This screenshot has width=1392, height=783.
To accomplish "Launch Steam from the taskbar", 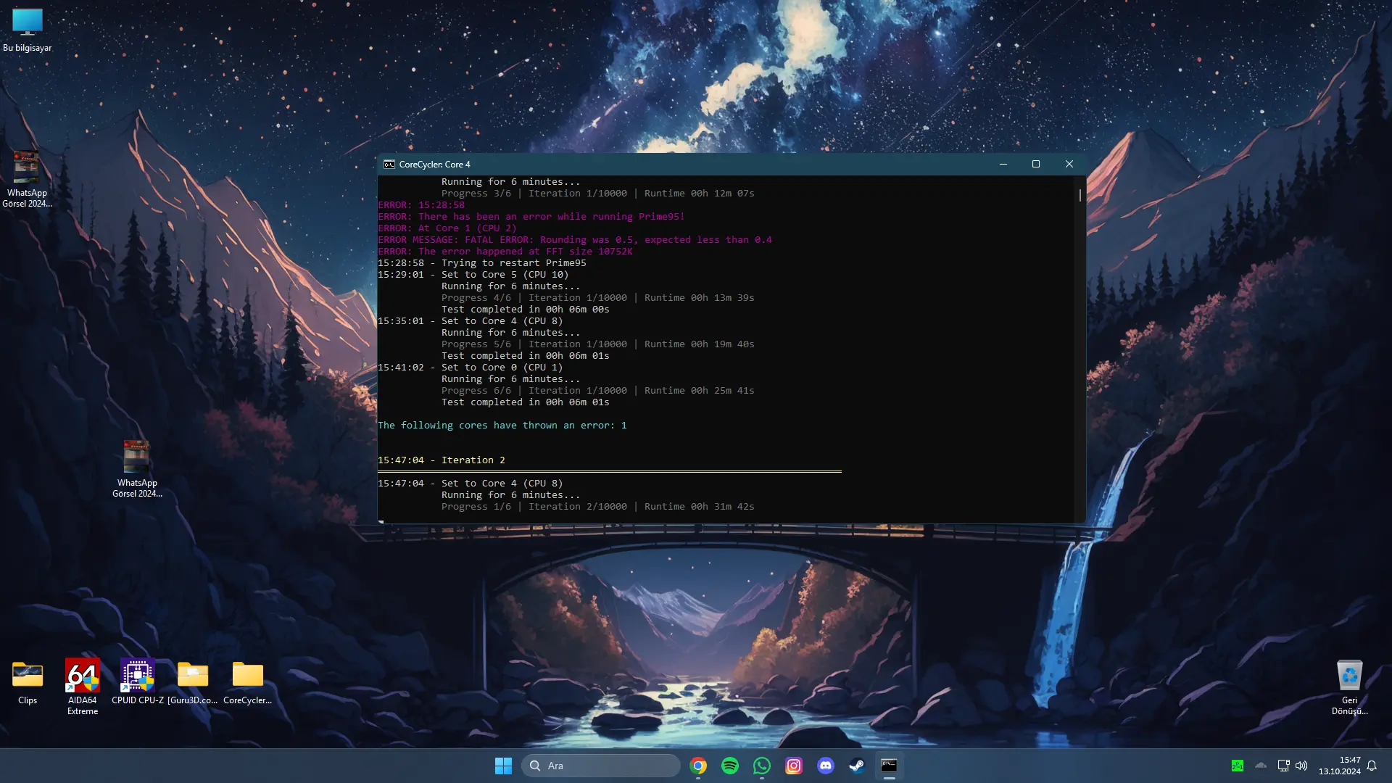I will [x=857, y=766].
